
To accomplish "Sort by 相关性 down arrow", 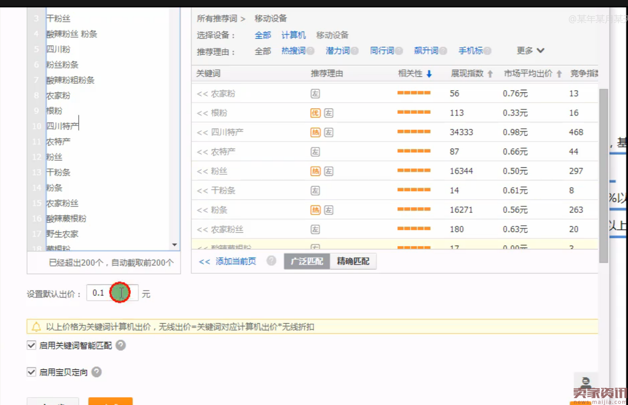I will 429,74.
